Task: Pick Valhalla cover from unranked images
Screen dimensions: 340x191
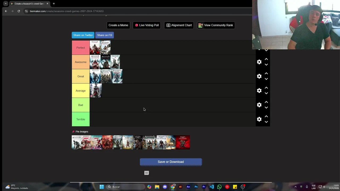Action: [x=161, y=142]
